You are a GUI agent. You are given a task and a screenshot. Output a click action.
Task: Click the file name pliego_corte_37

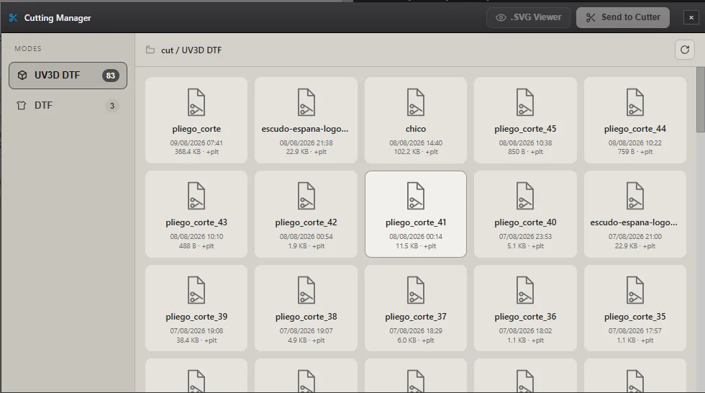coord(416,317)
